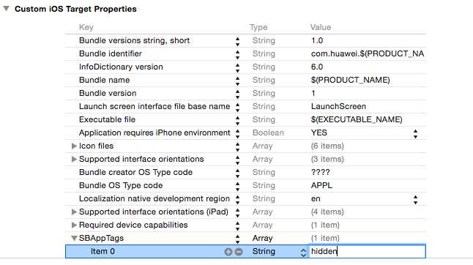The height and width of the screenshot is (265, 473).
Task: Click the Key column header
Action: point(86,27)
